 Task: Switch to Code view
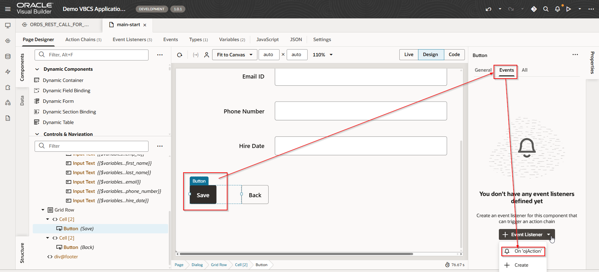454,55
